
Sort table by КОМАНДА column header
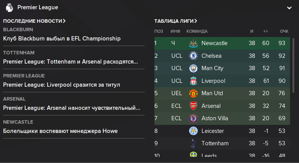[x=197, y=31]
